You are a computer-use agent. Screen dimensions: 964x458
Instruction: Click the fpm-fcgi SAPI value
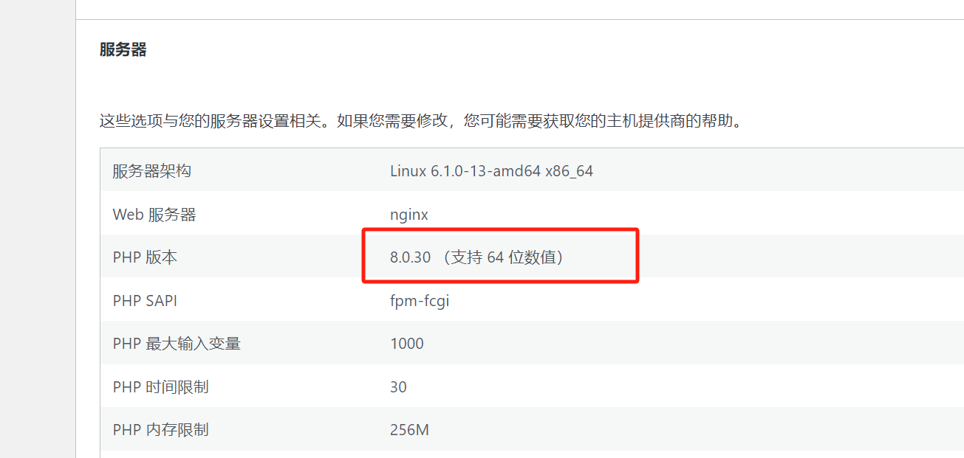coord(420,301)
